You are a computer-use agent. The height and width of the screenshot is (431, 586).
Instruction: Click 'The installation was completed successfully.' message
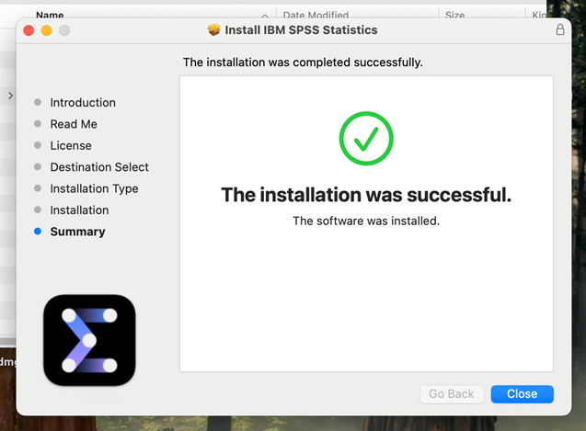pyautogui.click(x=303, y=62)
